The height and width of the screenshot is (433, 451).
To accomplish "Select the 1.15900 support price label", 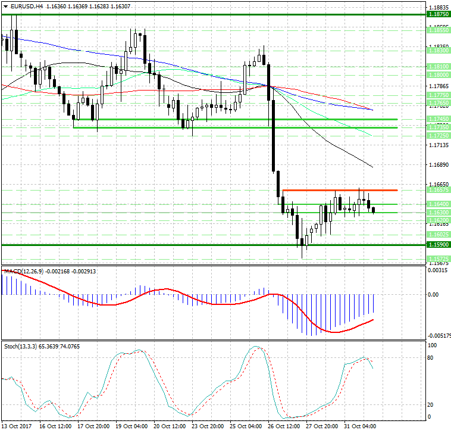I will tap(438, 245).
